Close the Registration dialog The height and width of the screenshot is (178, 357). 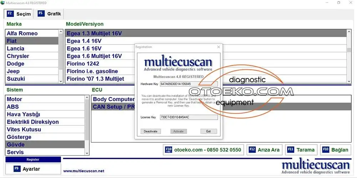[x=218, y=47]
